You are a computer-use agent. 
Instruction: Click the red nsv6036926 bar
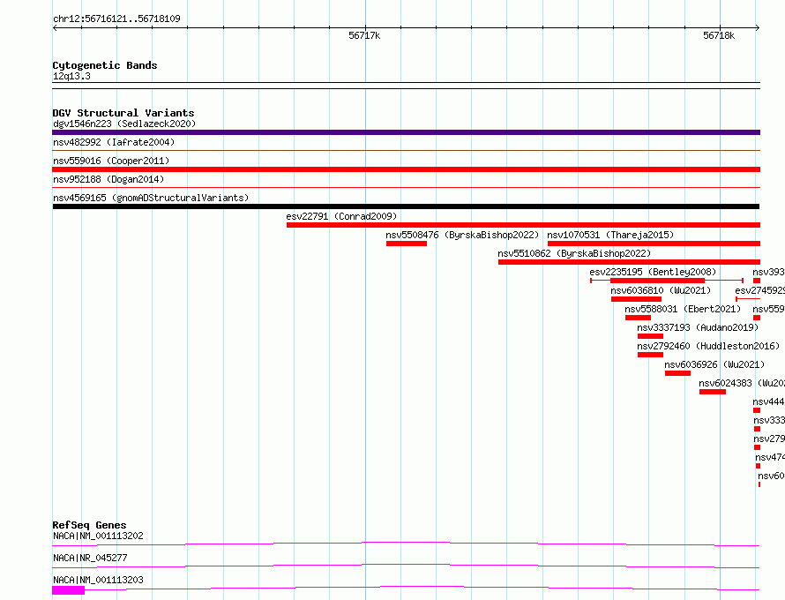tap(678, 373)
